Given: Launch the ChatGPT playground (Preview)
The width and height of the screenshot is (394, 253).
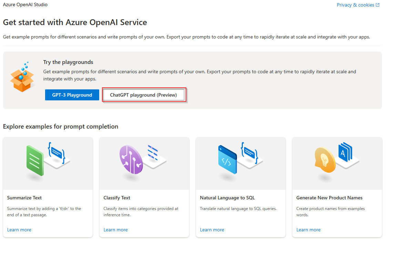Looking at the screenshot, I should 144,95.
